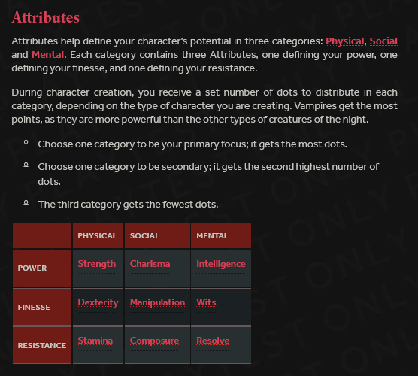Screen dimensions: 418x376
Task: Open the Stamina attribute link
Action: point(95,341)
